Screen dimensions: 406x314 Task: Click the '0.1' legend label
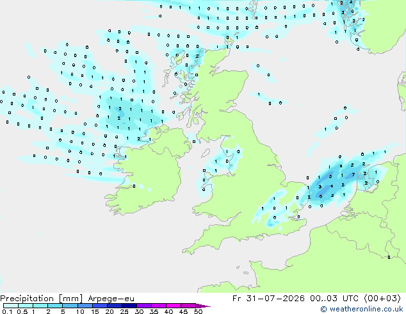click(7, 311)
